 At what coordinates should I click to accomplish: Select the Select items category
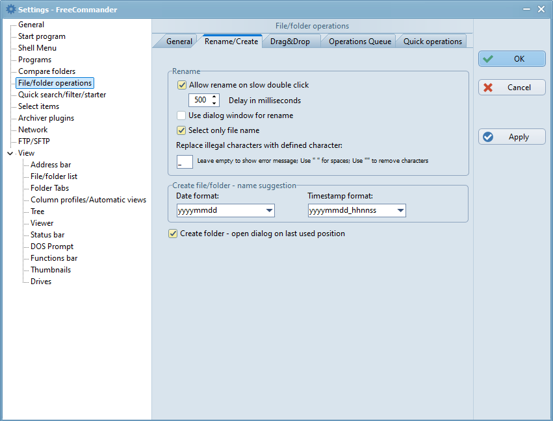click(x=38, y=106)
